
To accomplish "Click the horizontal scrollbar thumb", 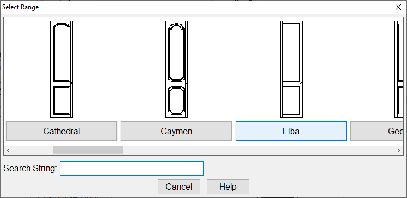I will (88, 150).
